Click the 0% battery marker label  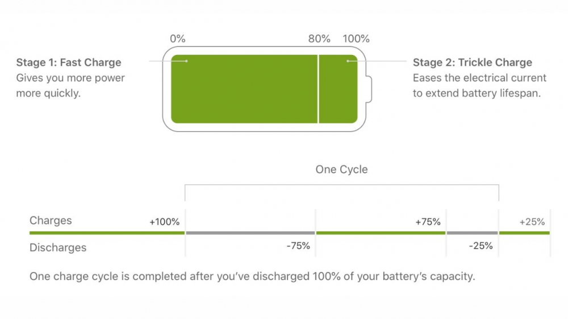point(177,39)
